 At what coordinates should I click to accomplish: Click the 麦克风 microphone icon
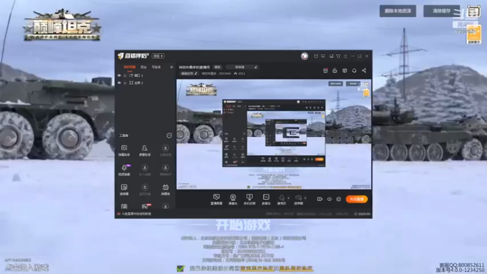coord(281,199)
